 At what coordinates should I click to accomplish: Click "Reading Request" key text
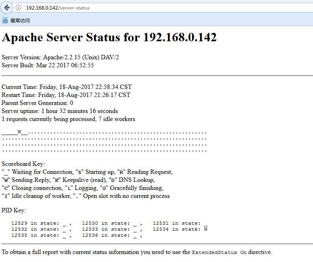coord(149,172)
